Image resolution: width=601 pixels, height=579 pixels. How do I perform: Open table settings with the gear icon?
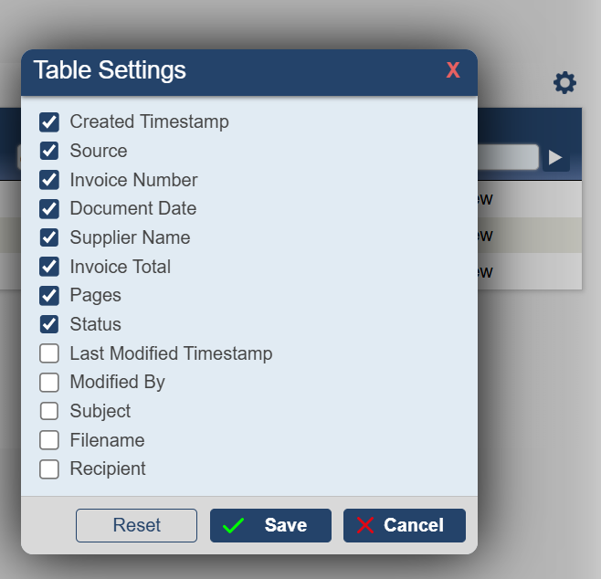point(564,83)
